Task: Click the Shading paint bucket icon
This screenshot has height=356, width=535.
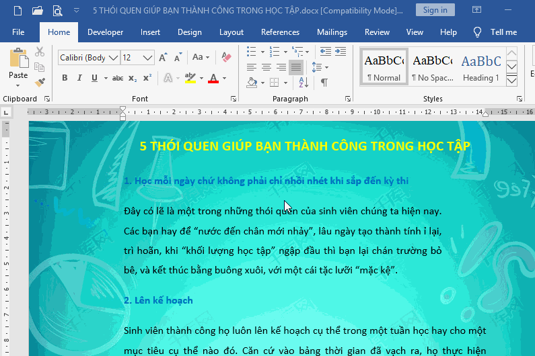Action: (x=252, y=83)
